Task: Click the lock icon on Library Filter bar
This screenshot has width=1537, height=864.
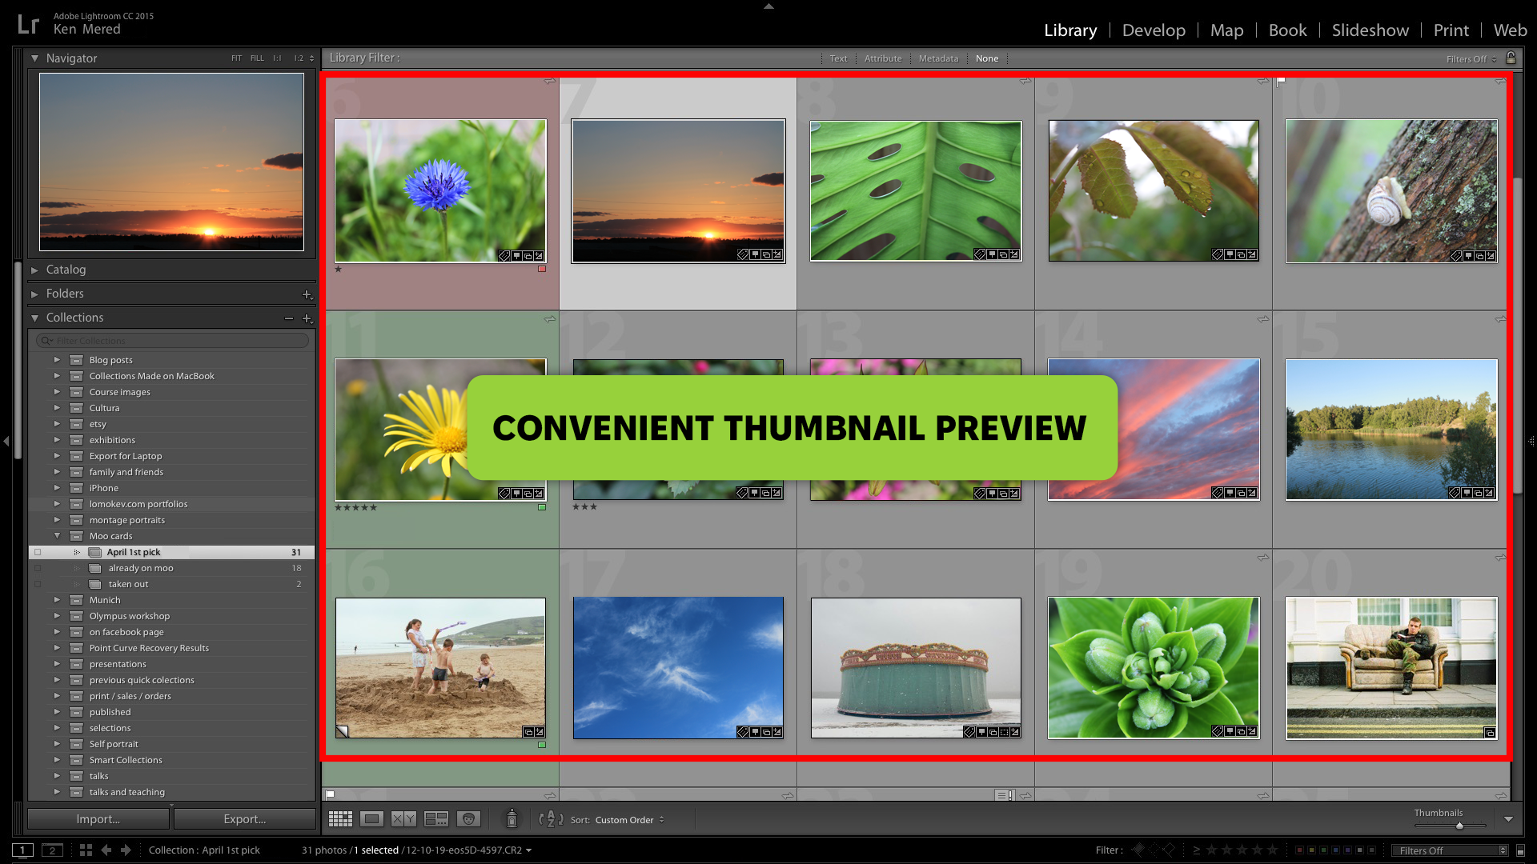Action: (x=1511, y=58)
